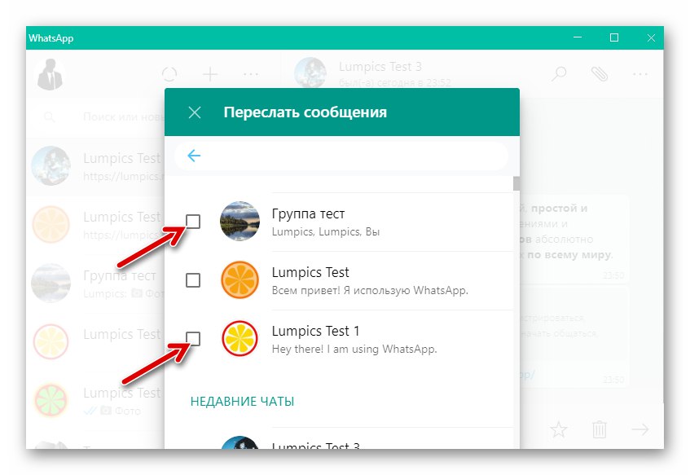Close the Переслать сообщения dialog with the X
Screen dimensions: 690x475
(x=195, y=112)
